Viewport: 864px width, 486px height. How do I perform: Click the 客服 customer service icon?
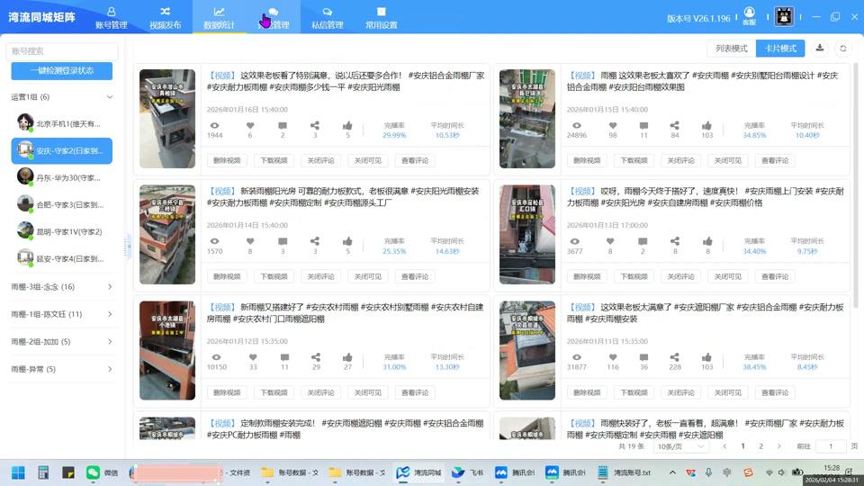[750, 16]
